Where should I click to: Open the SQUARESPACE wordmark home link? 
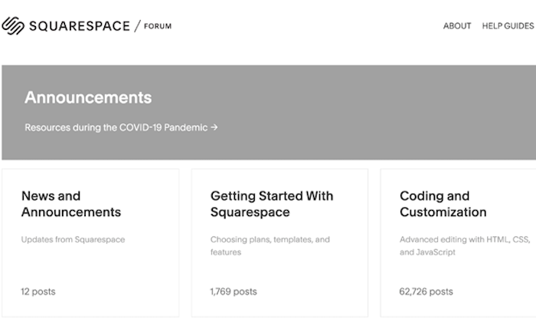coord(80,26)
